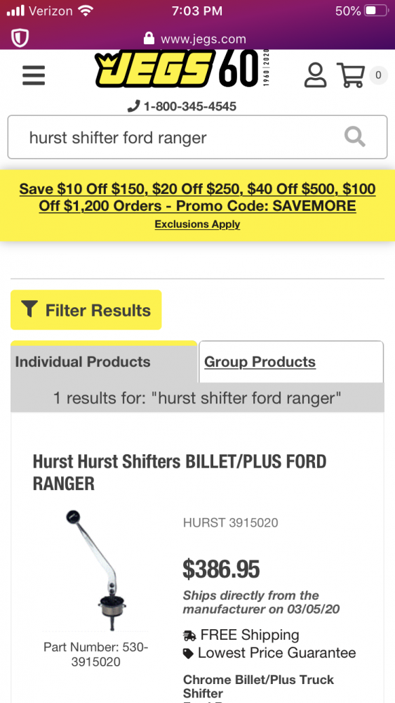Click the JEGS 60 logo
The image size is (395, 703).
click(x=182, y=69)
